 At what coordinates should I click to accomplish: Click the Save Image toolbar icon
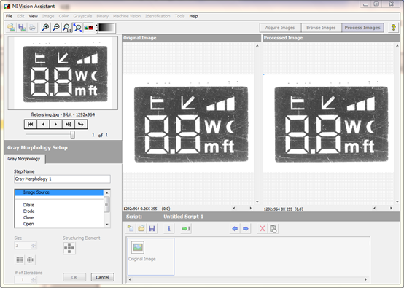[22, 28]
